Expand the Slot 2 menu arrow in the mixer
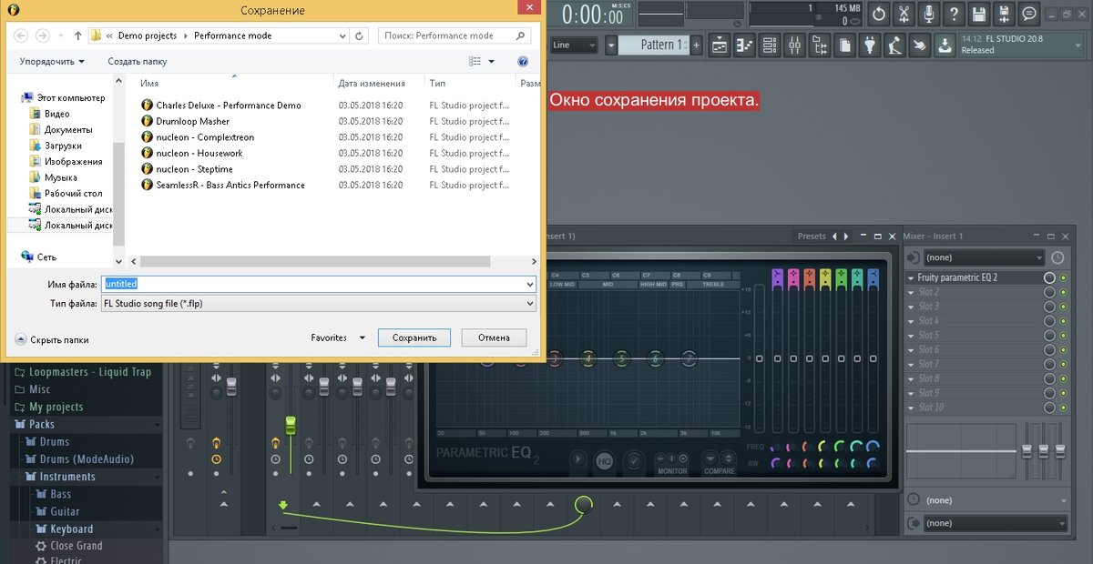The height and width of the screenshot is (564, 1093). coord(912,292)
